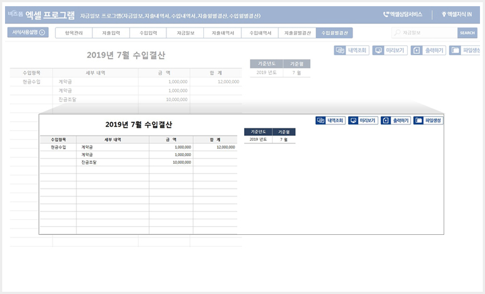The height and width of the screenshot is (294, 485).
Task: Click 내역조회 button label in the enlarged panel
Action: coord(335,121)
